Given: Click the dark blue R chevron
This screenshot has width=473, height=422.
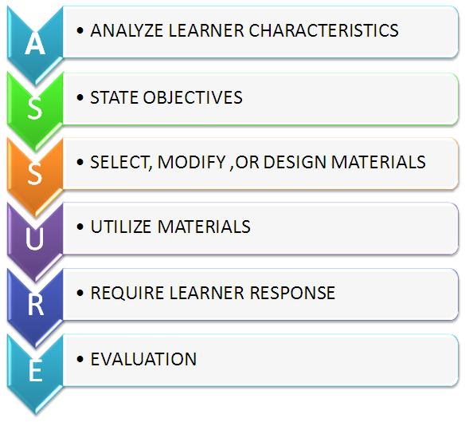Looking at the screenshot, I should click(x=35, y=306).
